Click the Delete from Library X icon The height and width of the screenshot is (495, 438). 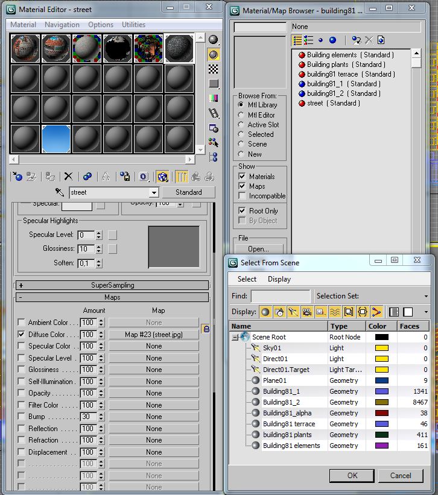(x=369, y=40)
